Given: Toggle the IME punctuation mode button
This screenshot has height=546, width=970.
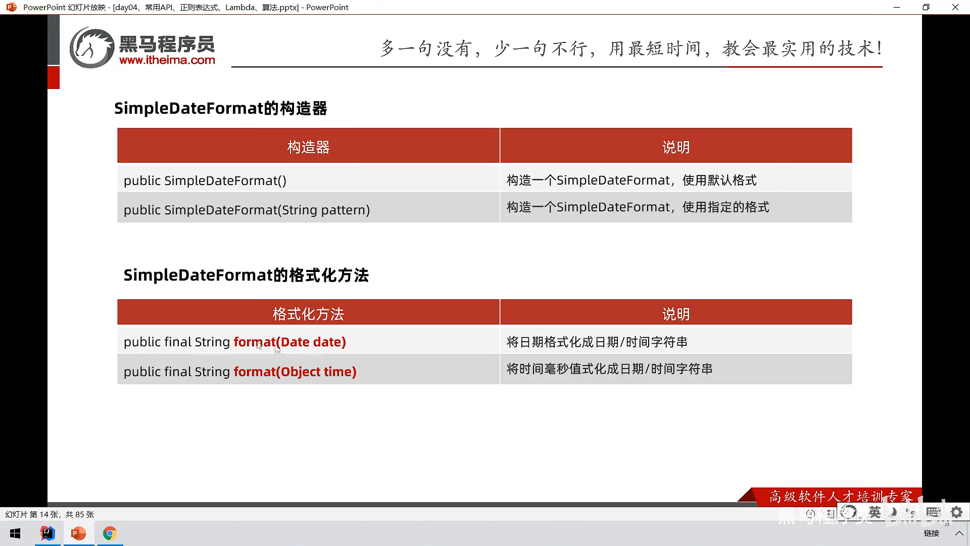Looking at the screenshot, I should (x=911, y=512).
